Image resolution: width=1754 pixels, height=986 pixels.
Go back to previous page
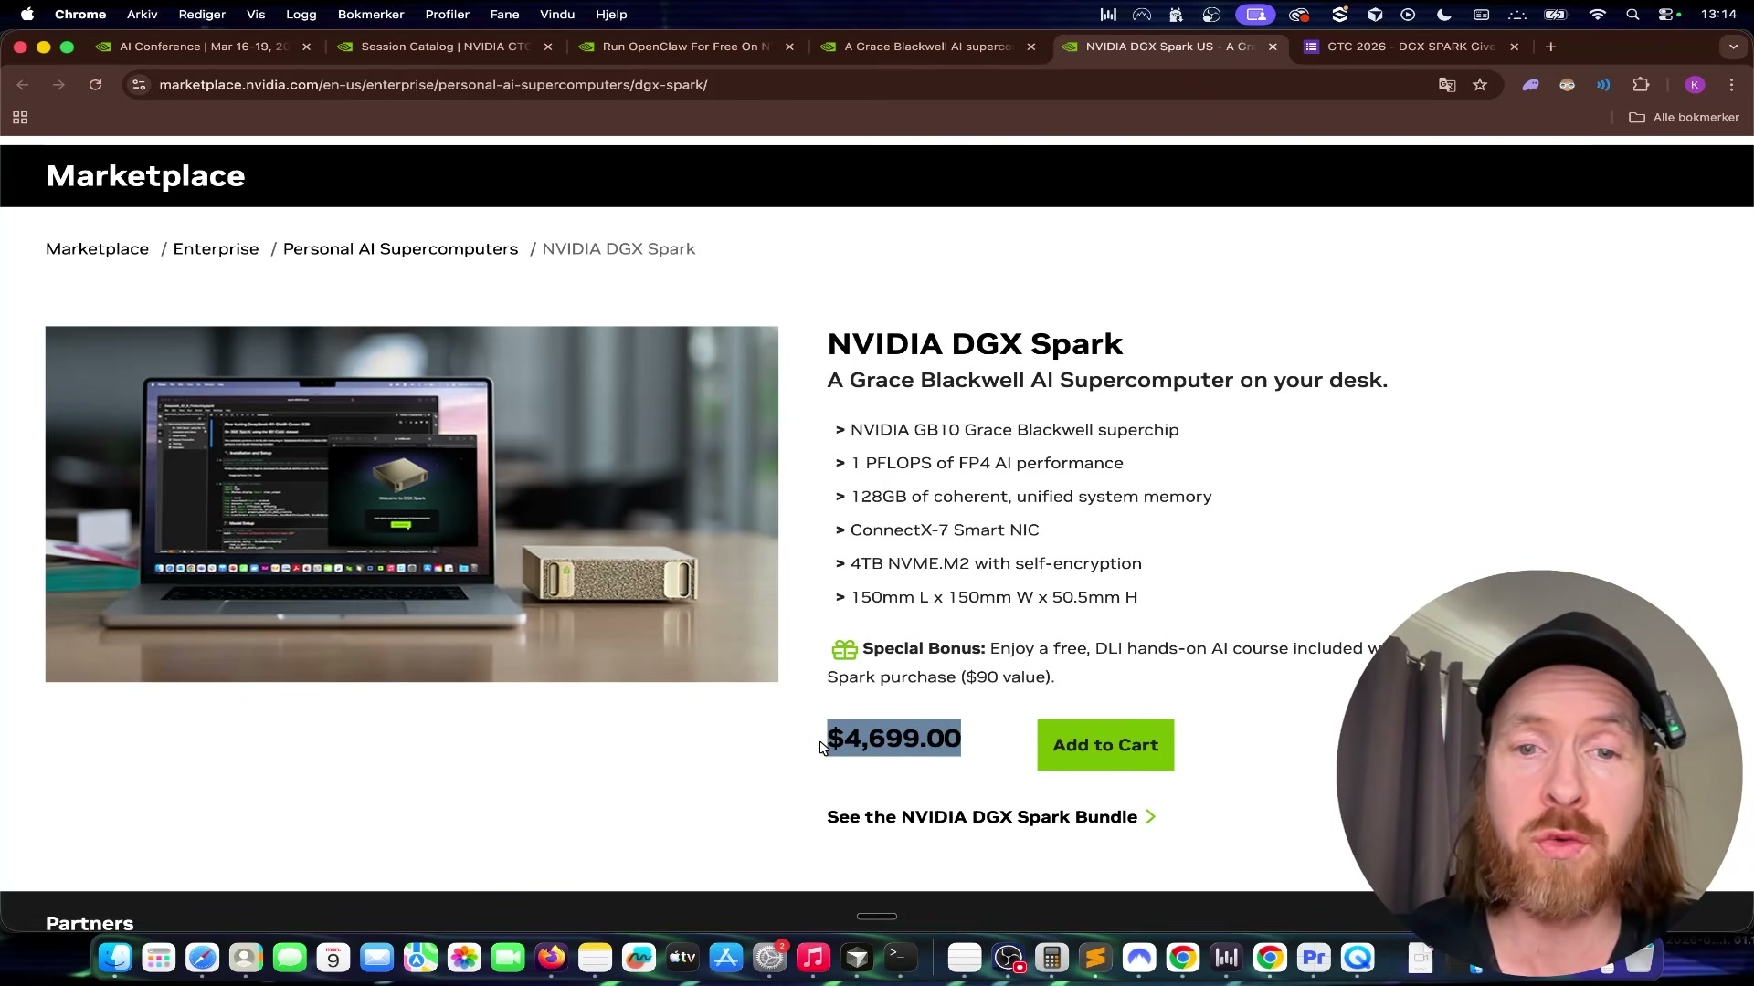coord(23,85)
